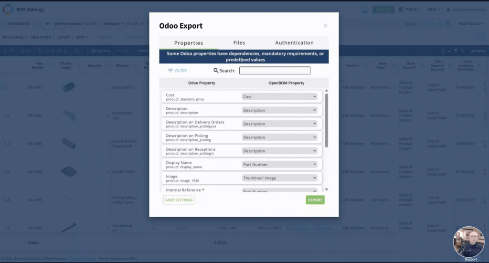Click the flask icon in the top bar
Screen dimensions: 489x263
(x=364, y=10)
